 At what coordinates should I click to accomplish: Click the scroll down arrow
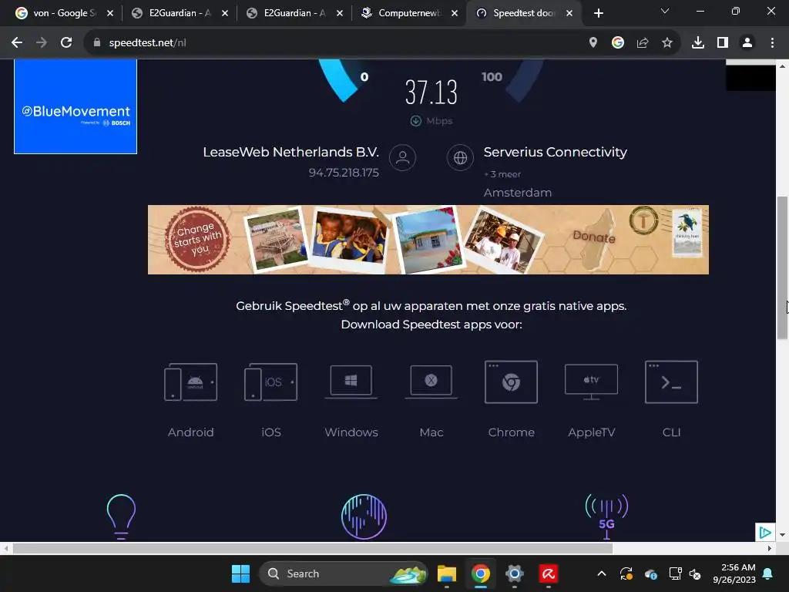783,535
